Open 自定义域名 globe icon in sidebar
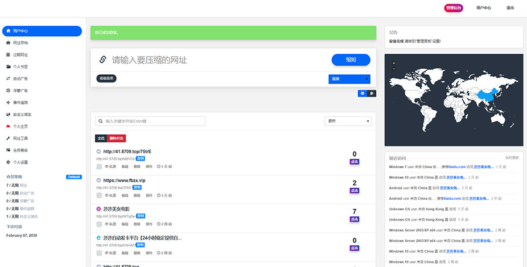 8,115
